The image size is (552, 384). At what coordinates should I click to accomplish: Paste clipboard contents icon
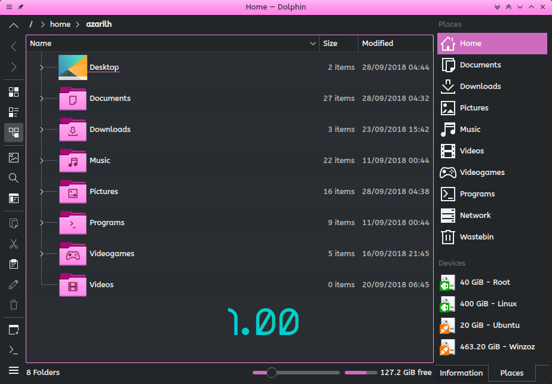(14, 264)
